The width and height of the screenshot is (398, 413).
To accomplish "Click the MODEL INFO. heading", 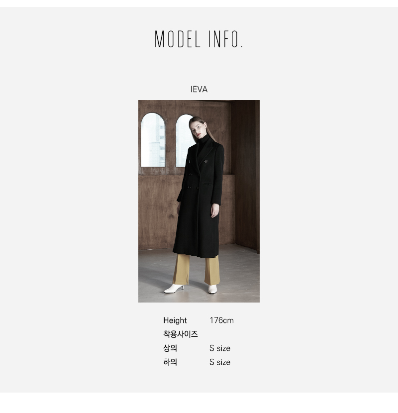I will pyautogui.click(x=199, y=39).
